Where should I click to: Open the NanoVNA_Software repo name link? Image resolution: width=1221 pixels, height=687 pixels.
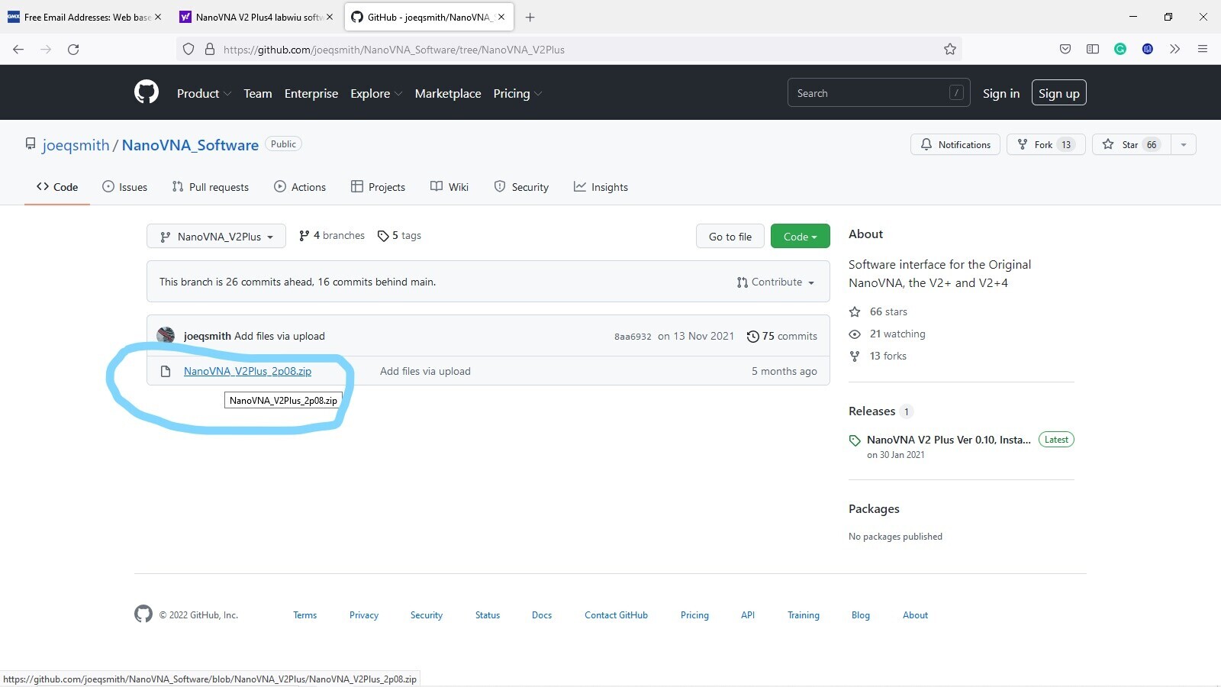click(190, 145)
